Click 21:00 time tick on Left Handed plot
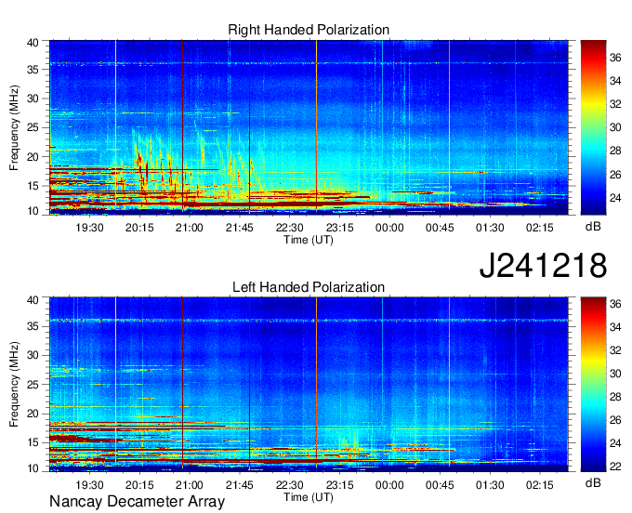The image size is (632, 513). coord(190,485)
